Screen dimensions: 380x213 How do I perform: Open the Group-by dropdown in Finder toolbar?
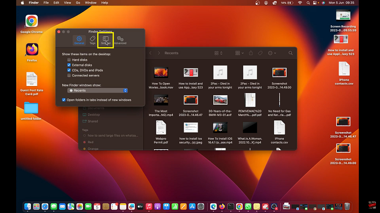pos(240,53)
